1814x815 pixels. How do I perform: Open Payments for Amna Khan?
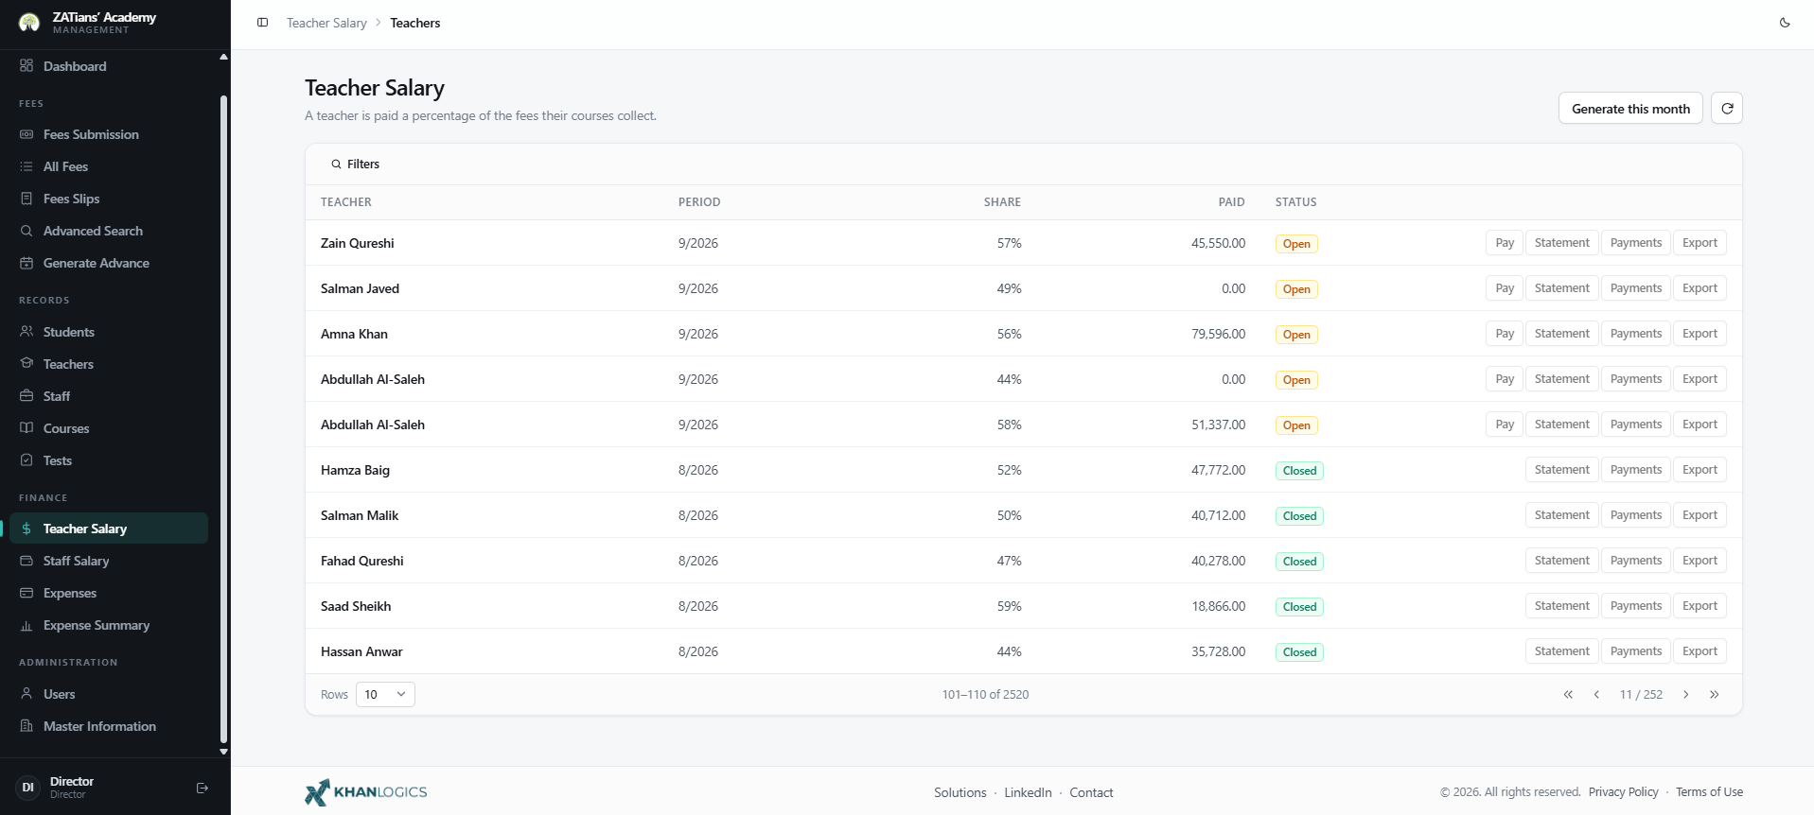[1635, 334]
